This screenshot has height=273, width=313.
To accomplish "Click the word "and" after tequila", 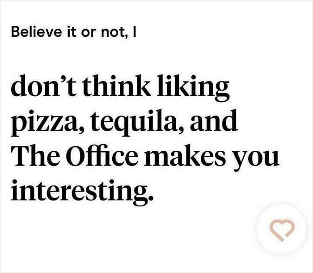I will tap(214, 120).
